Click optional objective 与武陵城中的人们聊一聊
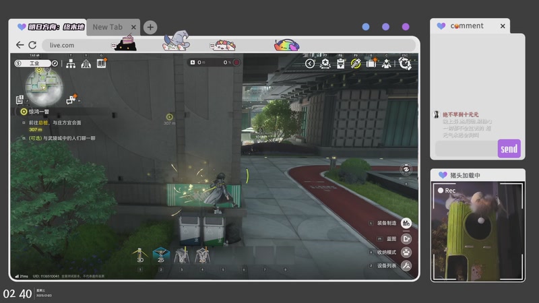The height and width of the screenshot is (303, 539). tap(62, 138)
